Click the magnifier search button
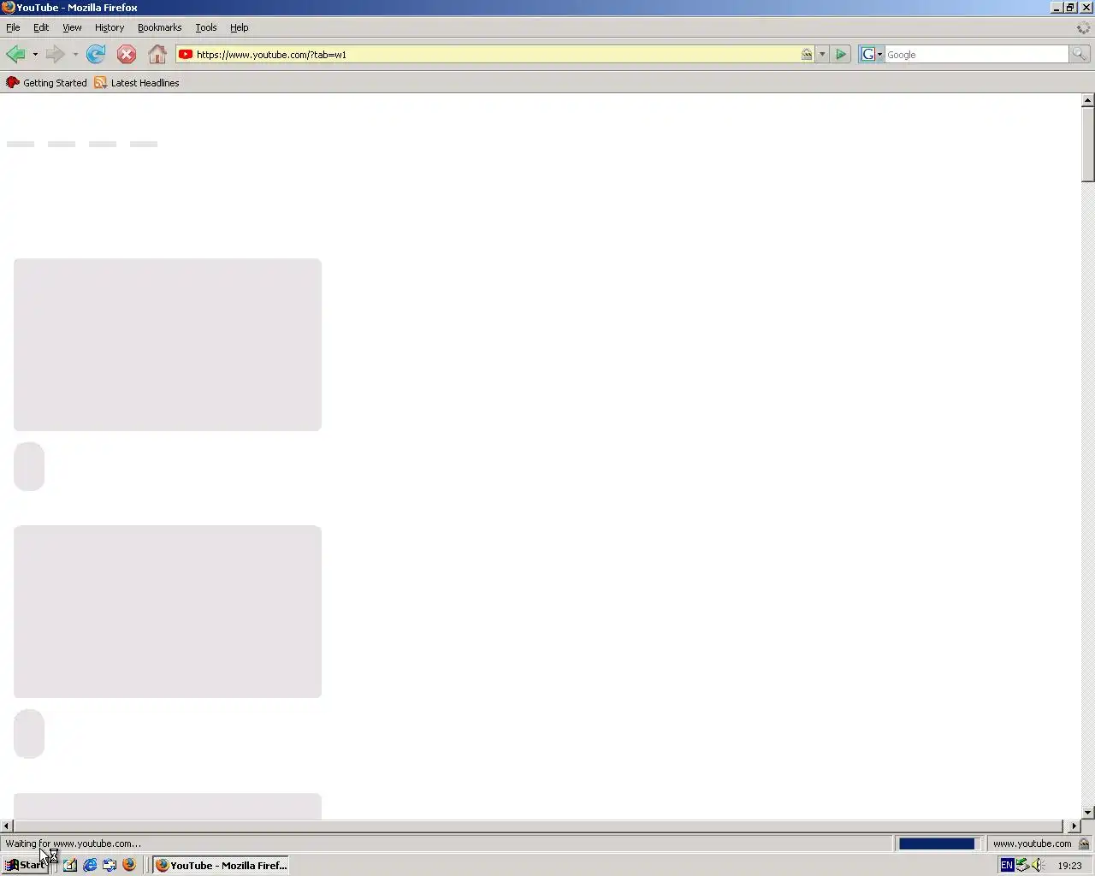Screen dimensions: 1095x876 pos(1080,55)
